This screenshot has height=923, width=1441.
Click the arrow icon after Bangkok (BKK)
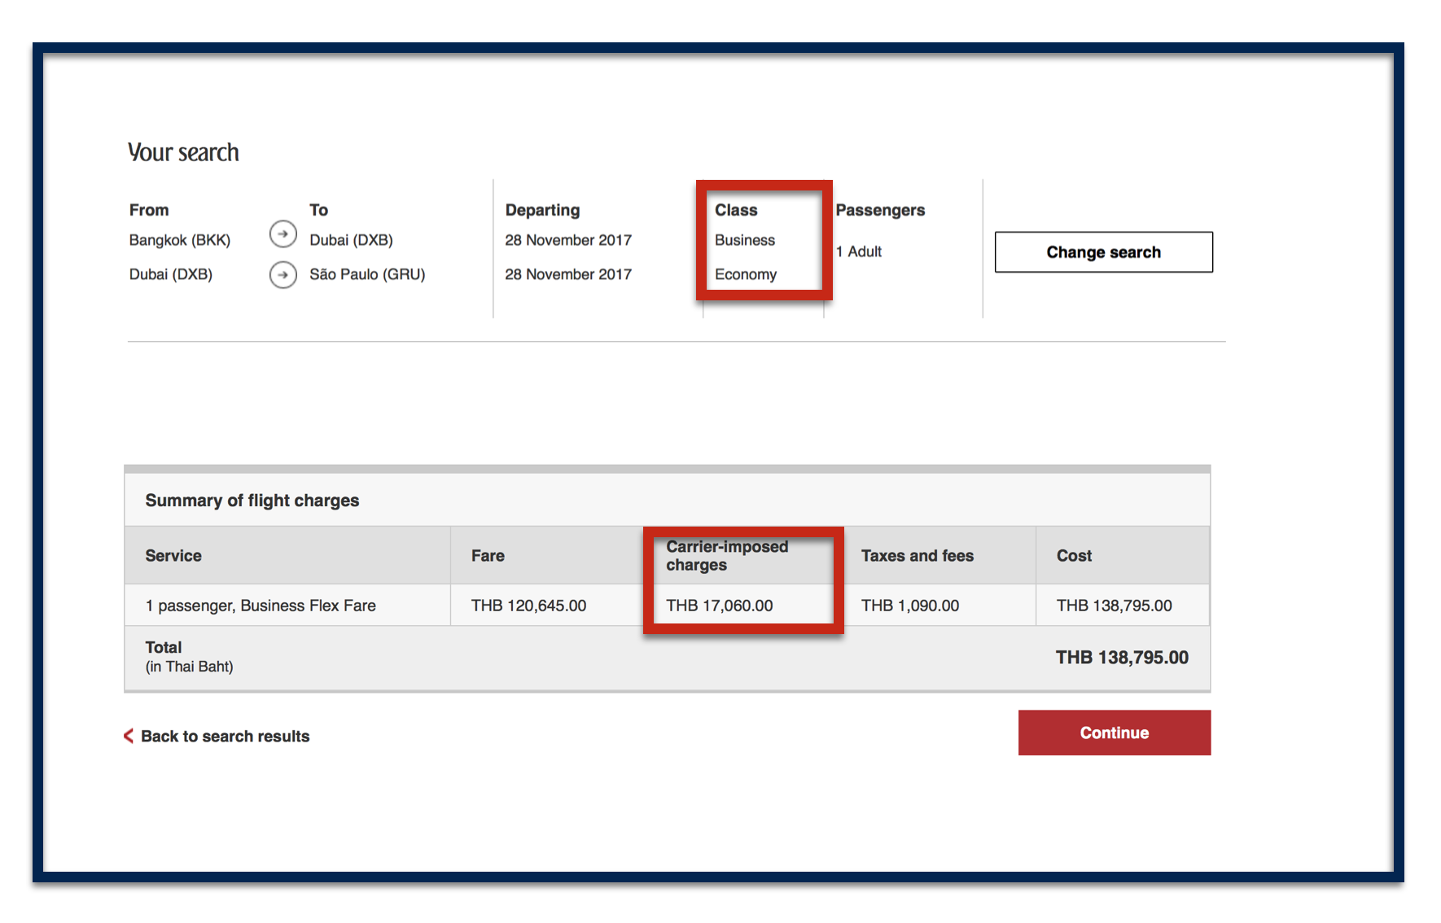(283, 234)
